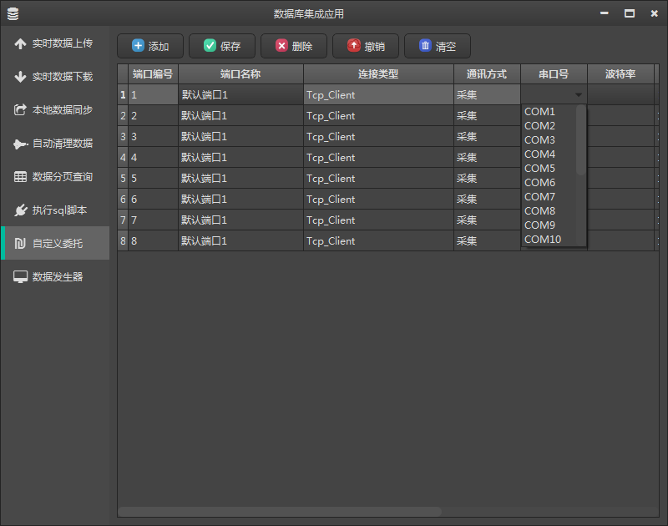668x526 pixels.
Task: Click Tcp_Client cell in row 1
Action: [x=378, y=94]
